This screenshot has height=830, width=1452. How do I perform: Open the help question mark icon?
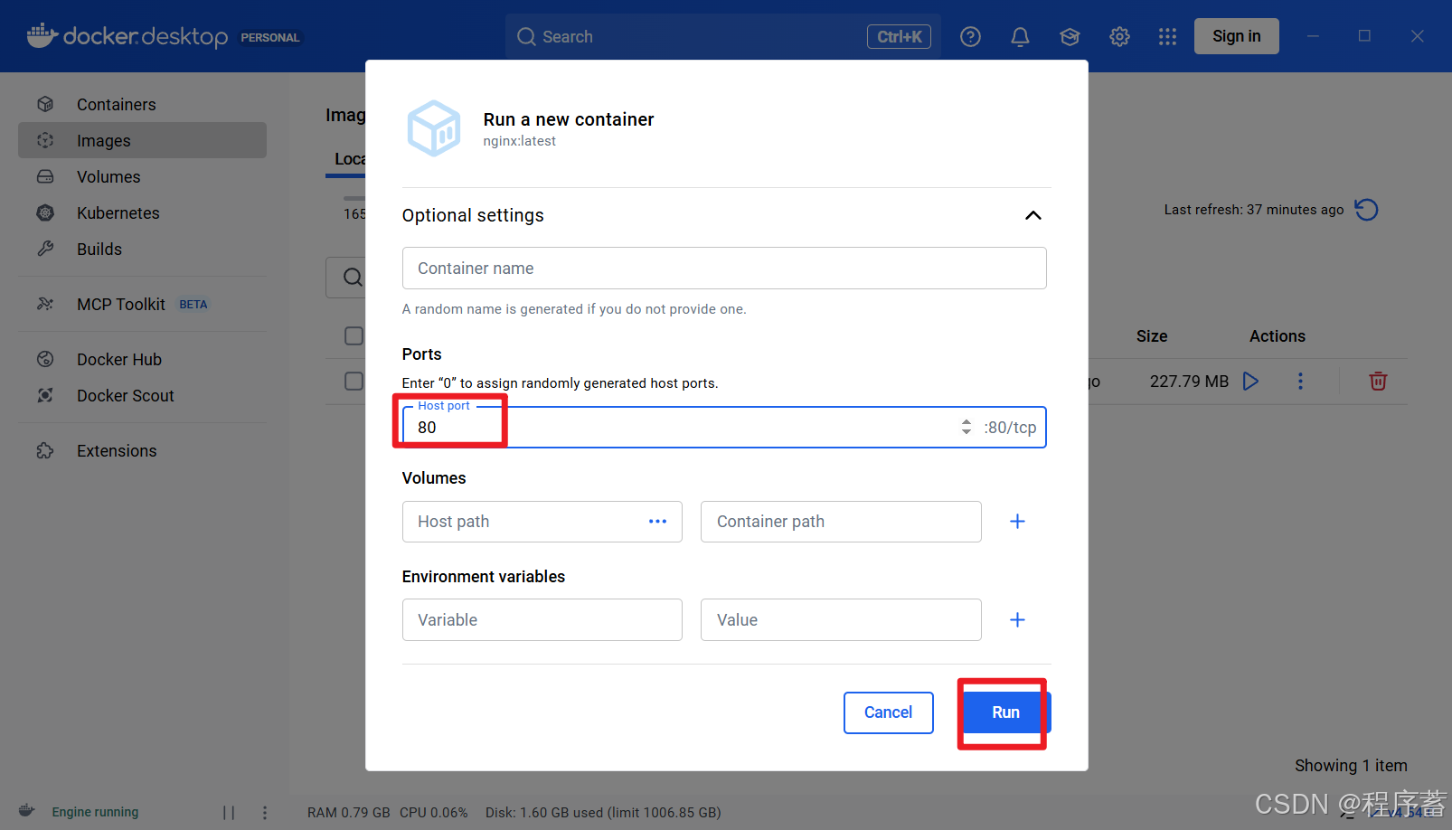[x=970, y=36]
